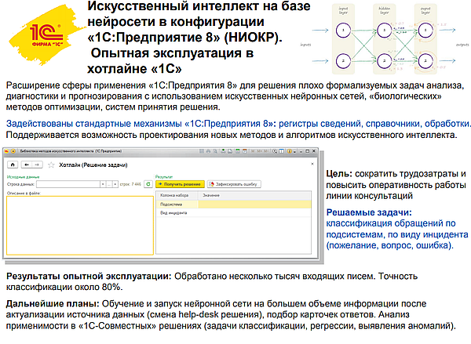Click the Зафиксировать ошибку button
471x344 pixels.
click(x=234, y=184)
